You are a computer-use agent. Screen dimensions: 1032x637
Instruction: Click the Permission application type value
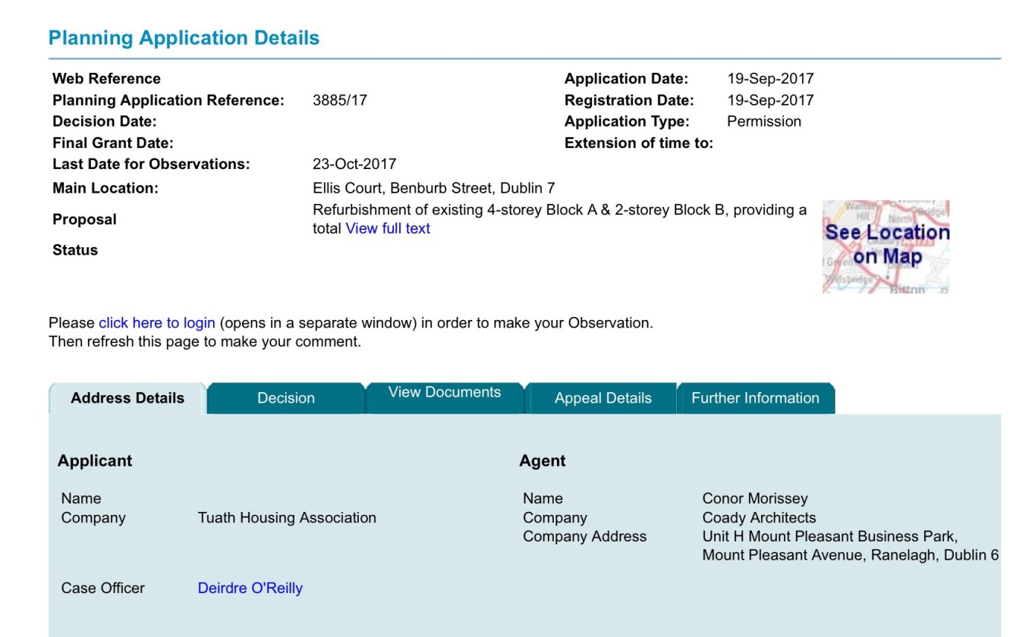(763, 121)
